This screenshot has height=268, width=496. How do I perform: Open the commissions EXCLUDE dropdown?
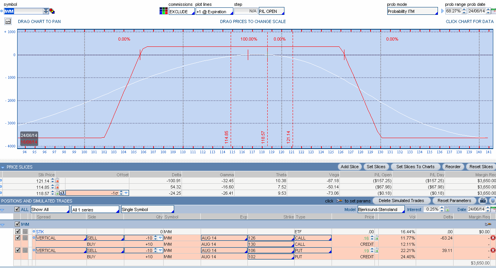pyautogui.click(x=182, y=12)
